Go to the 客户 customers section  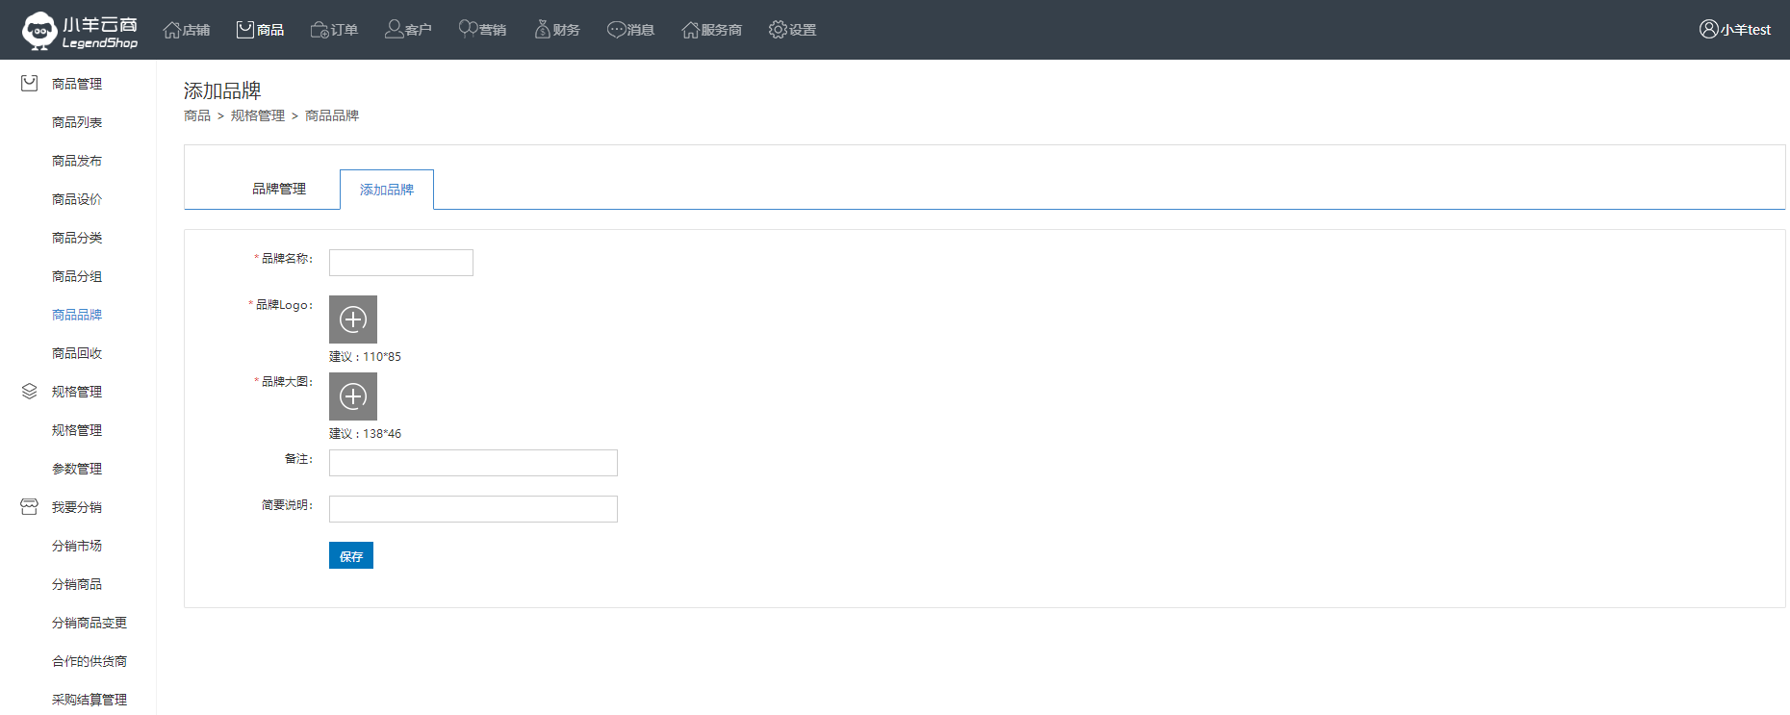tap(408, 30)
